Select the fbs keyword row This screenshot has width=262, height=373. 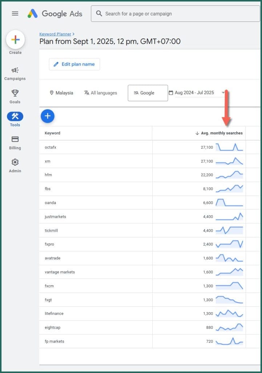pyautogui.click(x=149, y=189)
